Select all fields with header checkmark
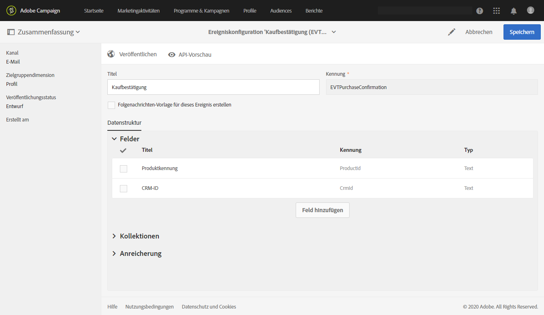Image resolution: width=544 pixels, height=315 pixels. (124, 150)
